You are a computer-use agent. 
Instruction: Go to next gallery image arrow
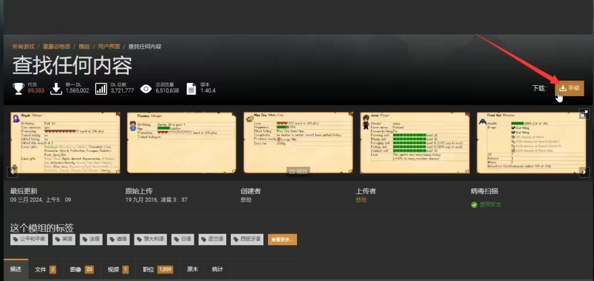click(x=585, y=172)
